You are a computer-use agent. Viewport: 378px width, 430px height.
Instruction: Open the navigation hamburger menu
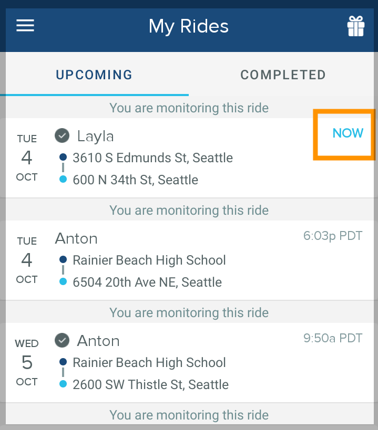pos(25,25)
